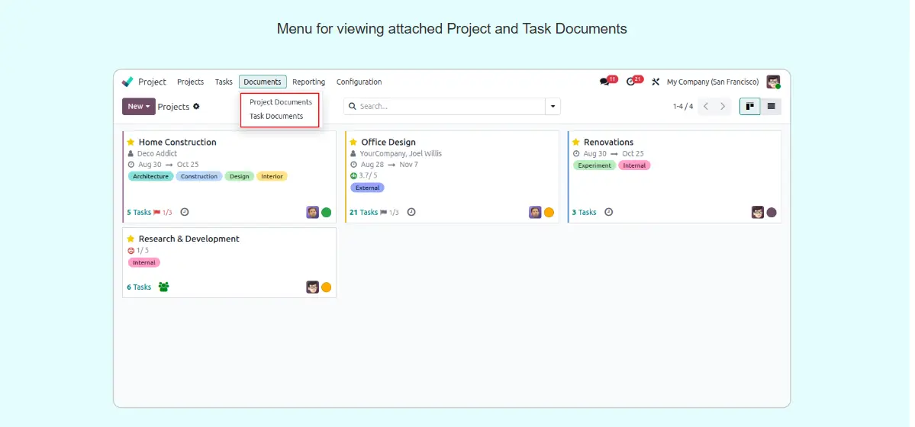Toggle favorite star on Renovations project

pyautogui.click(x=576, y=142)
